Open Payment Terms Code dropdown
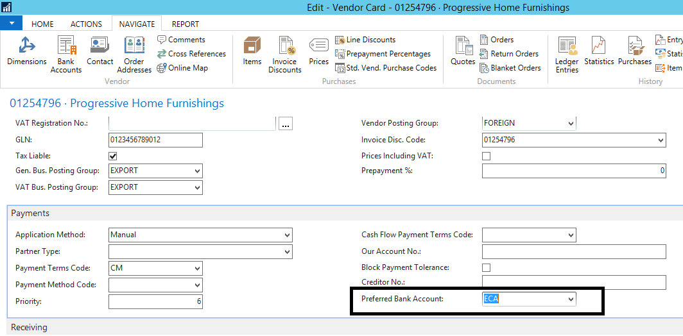683x336 pixels. (198, 268)
